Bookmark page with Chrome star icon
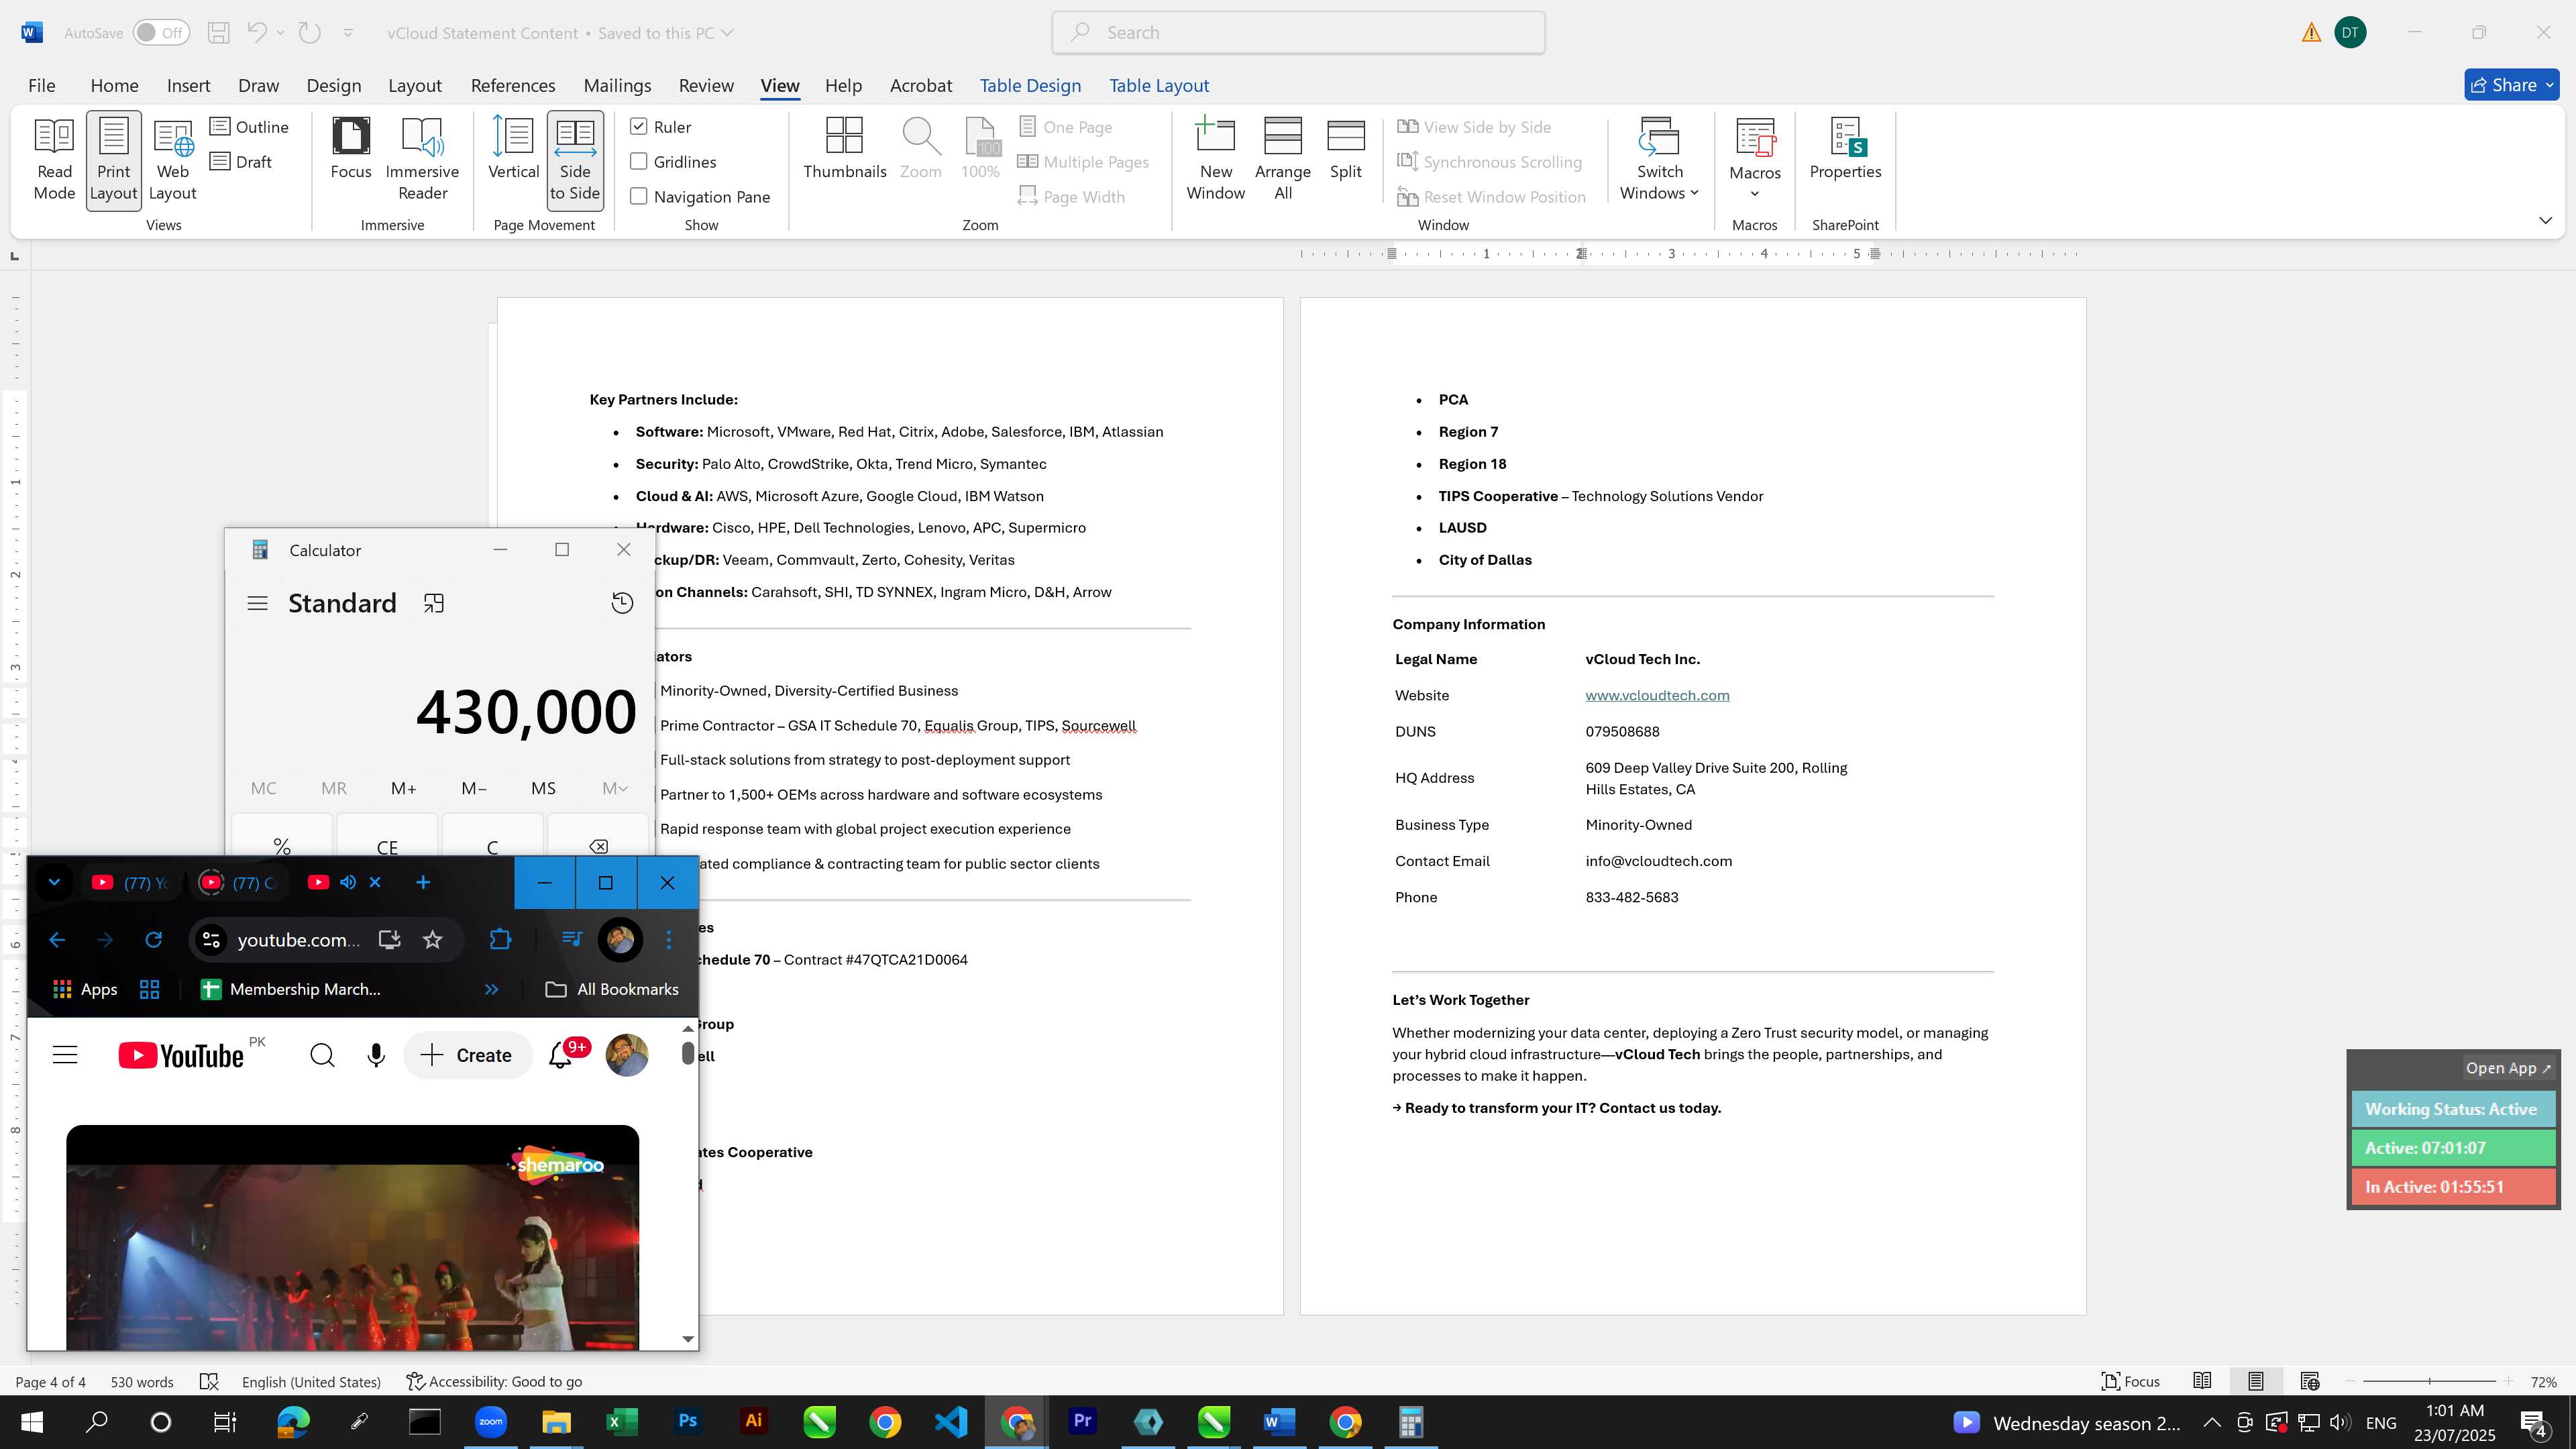The height and width of the screenshot is (1449, 2576). coord(432,939)
